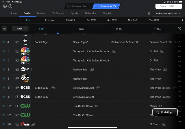This screenshot has width=185, height=129.
Task: Select the abcHD channel logo
Action: 25,69
